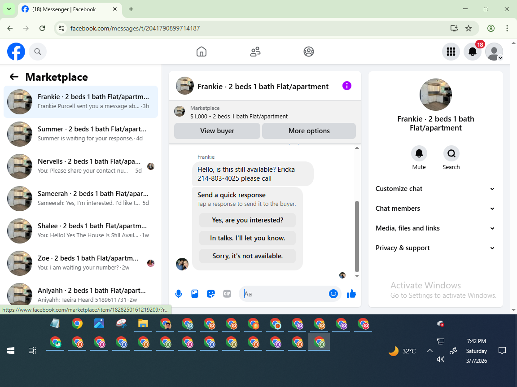The height and width of the screenshot is (387, 517).
Task: Send a thumbs-up like
Action: tap(351, 294)
